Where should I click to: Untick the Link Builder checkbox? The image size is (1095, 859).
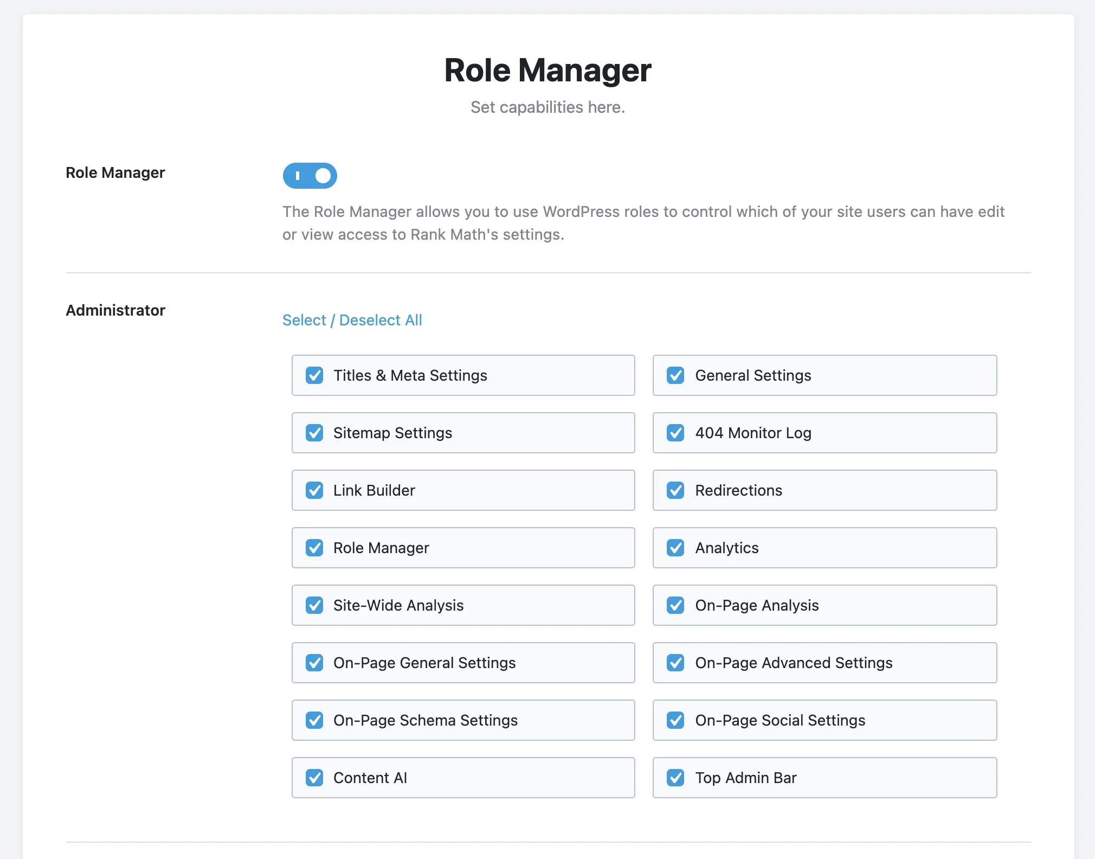pos(314,490)
